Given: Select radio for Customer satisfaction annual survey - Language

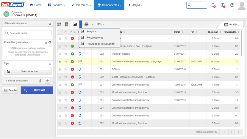Looking at the screenshot, I should pyautogui.click(x=60, y=62).
